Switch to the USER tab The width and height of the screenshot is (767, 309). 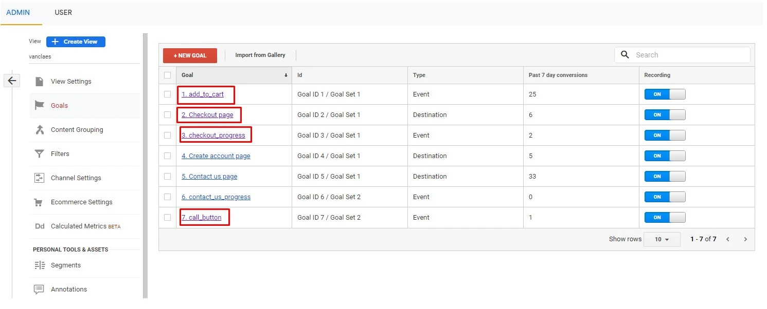[x=63, y=12]
